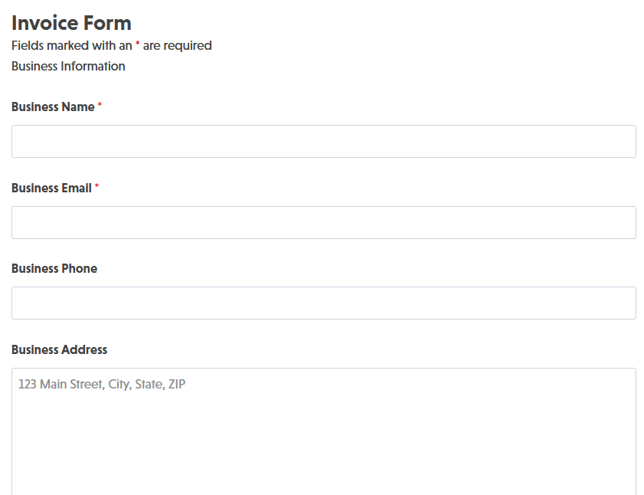Focus the Business Email text box
Image resolution: width=644 pixels, height=495 pixels.
click(323, 222)
